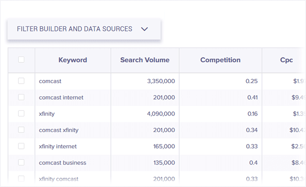Select the checkbox for the xfinity row
Viewport: 306px width, 187px height.
(21, 114)
